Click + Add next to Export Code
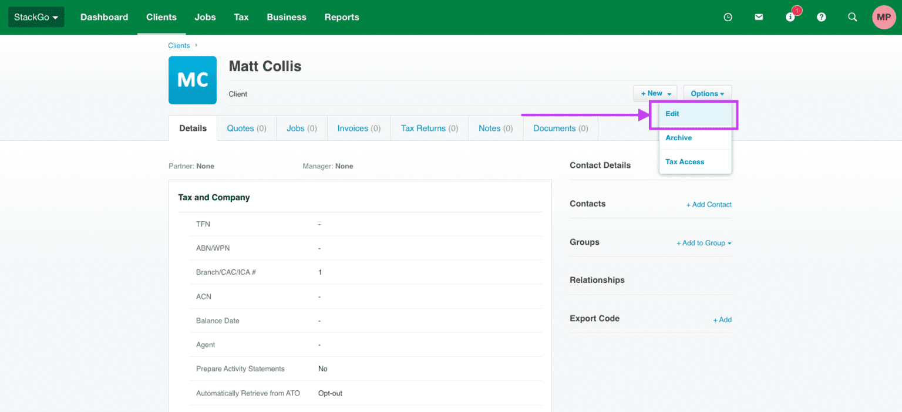902x412 pixels. pos(722,320)
